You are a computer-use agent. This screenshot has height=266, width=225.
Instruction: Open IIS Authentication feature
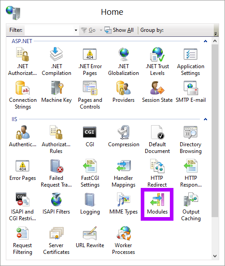pos(22,136)
